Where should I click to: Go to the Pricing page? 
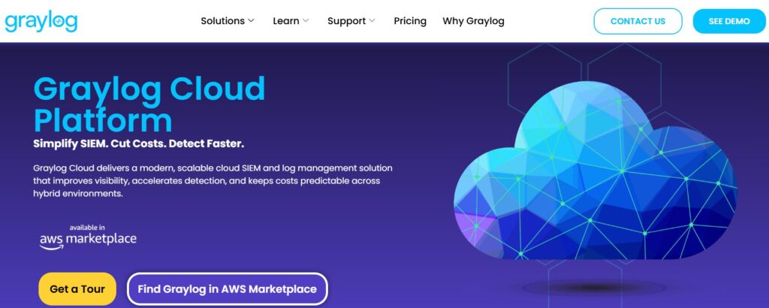point(410,21)
